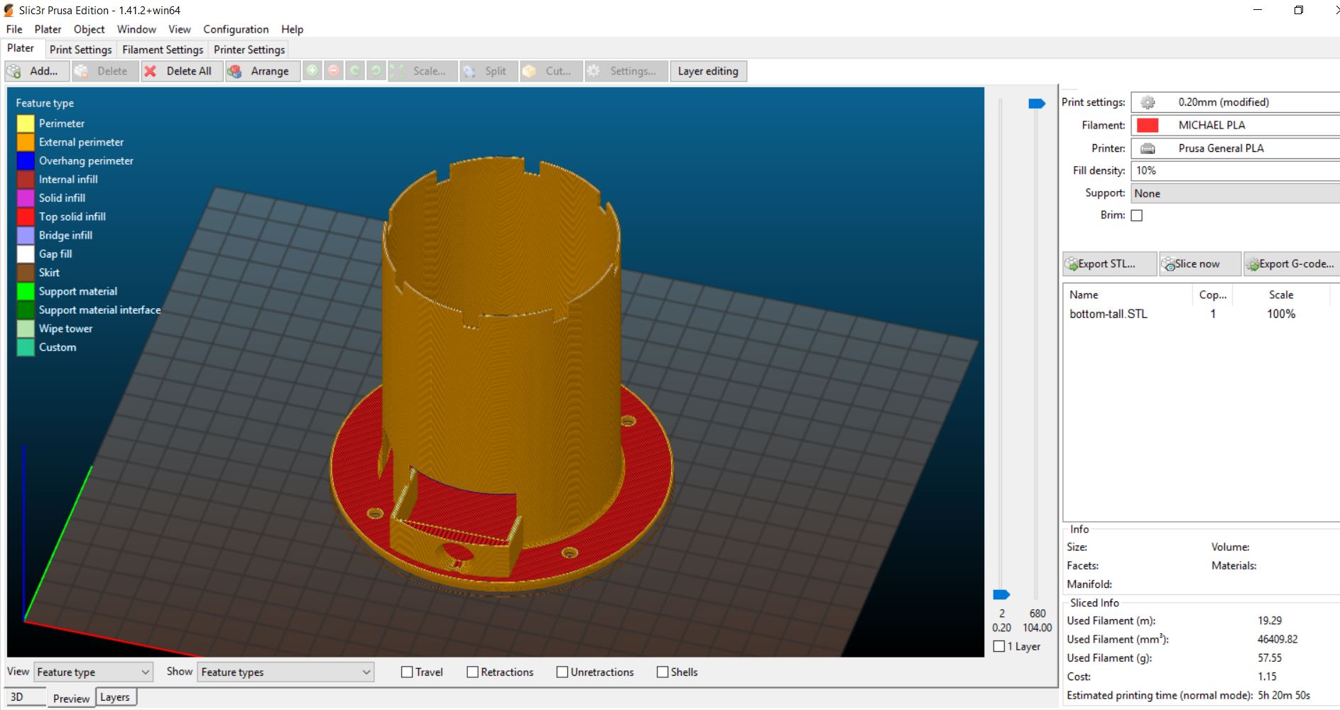
Task: Arrange objects on the print bed
Action: [262, 71]
